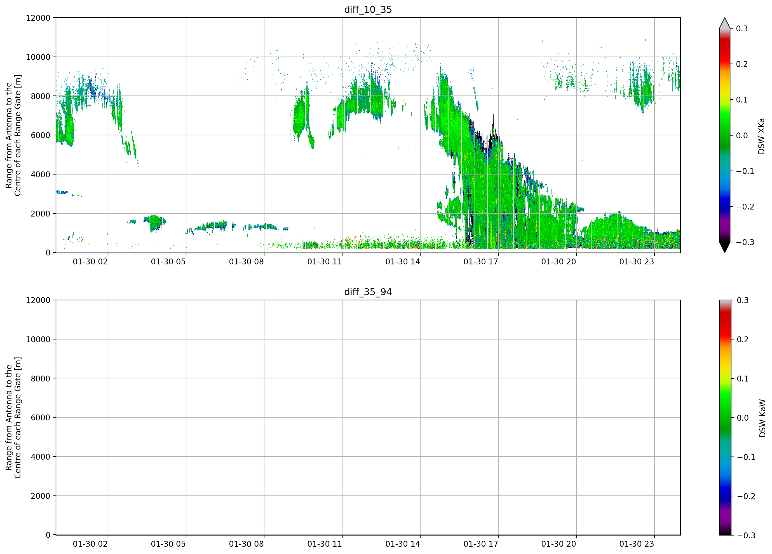The image size is (772, 554).
Task: Click the '−0.1' tick on DSW-KaW colorbar
Action: click(x=746, y=457)
